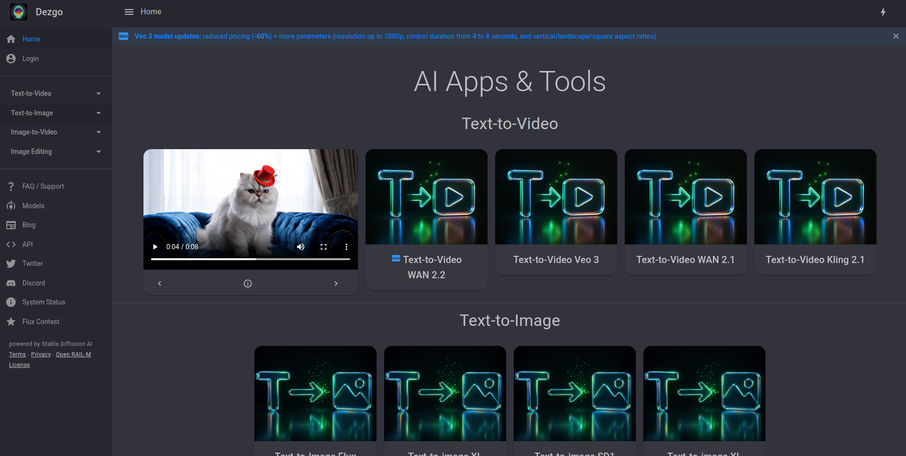Click the hamburger menu icon
906x456 pixels.
(x=129, y=12)
